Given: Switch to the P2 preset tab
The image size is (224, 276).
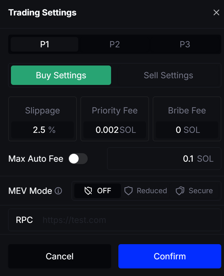Looking at the screenshot, I should click(x=114, y=45).
